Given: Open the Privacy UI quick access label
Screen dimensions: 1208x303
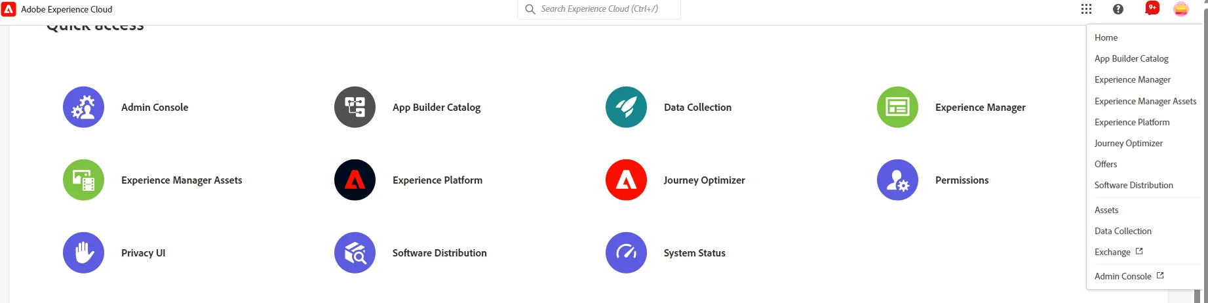Looking at the screenshot, I should pos(144,253).
